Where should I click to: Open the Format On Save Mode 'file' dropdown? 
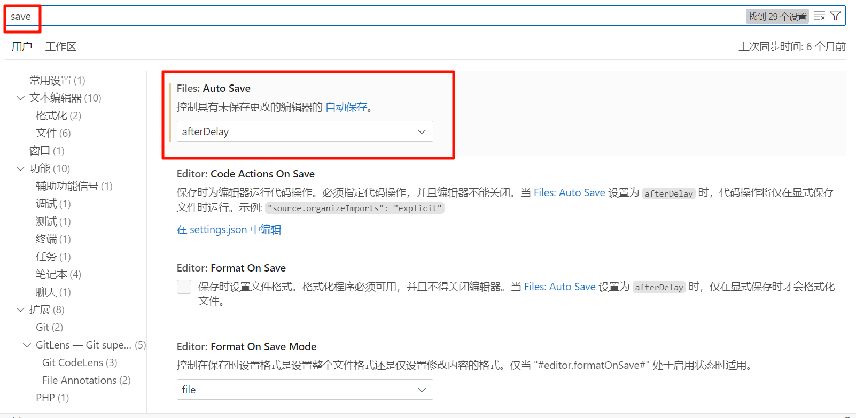pyautogui.click(x=305, y=390)
